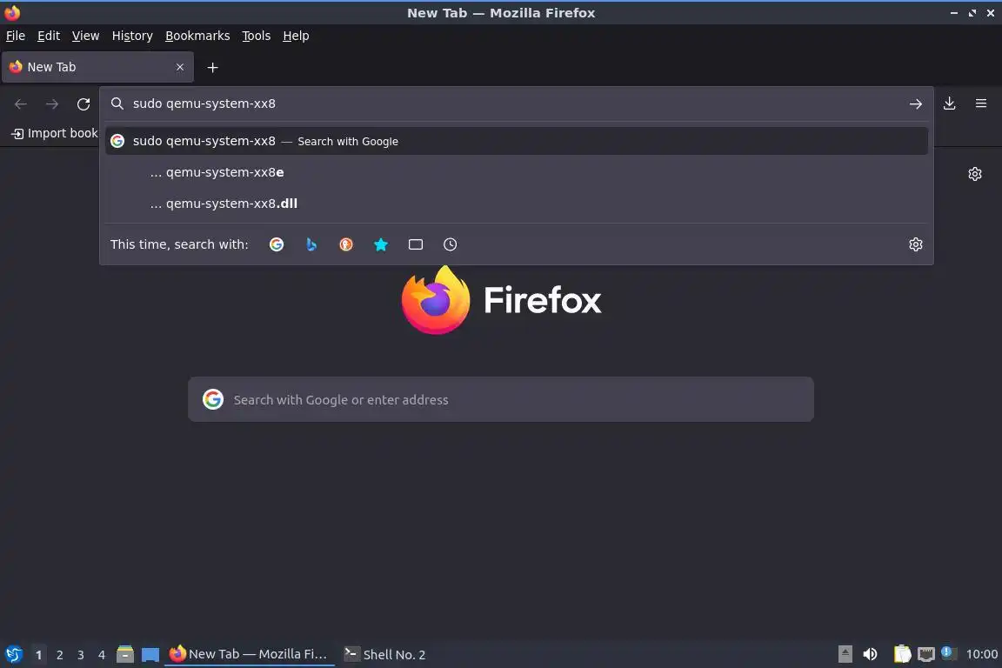
Task: Click the blue desktop icon in taskbar
Action: (150, 654)
